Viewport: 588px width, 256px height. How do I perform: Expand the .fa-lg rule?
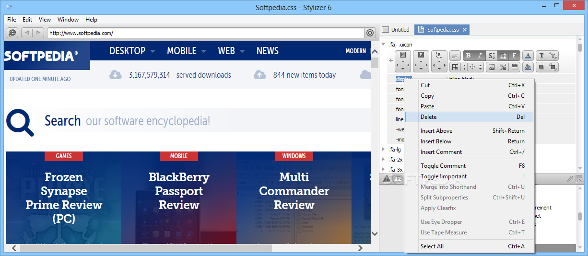pyautogui.click(x=383, y=149)
